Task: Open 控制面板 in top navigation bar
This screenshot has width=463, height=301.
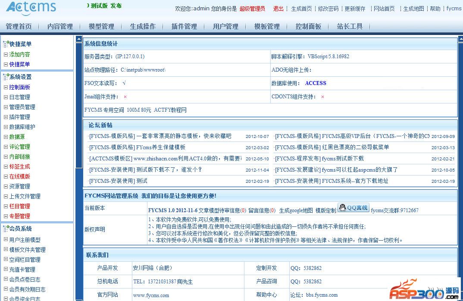Action: [308, 27]
